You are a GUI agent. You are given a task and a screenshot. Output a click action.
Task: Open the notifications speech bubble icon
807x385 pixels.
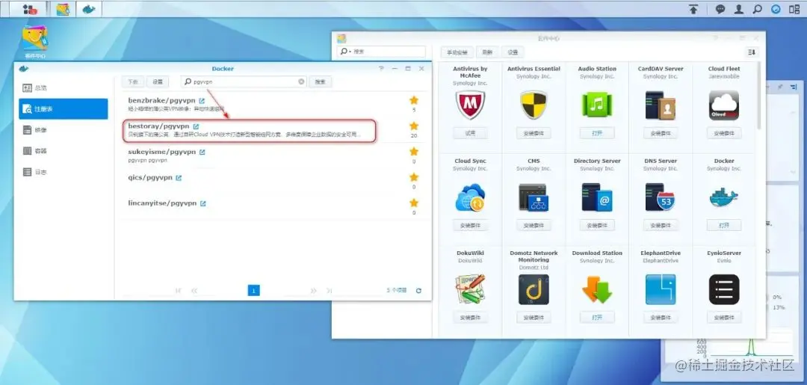point(721,9)
